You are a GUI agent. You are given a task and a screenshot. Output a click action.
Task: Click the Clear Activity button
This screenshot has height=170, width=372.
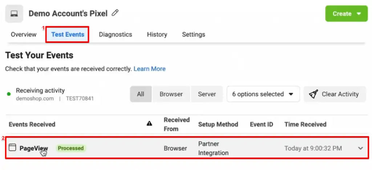(335, 94)
